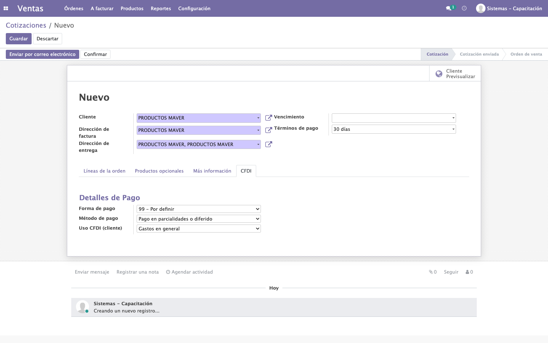The width and height of the screenshot is (548, 343).
Task: Click into the Vencimiento date field
Action: pos(394,118)
